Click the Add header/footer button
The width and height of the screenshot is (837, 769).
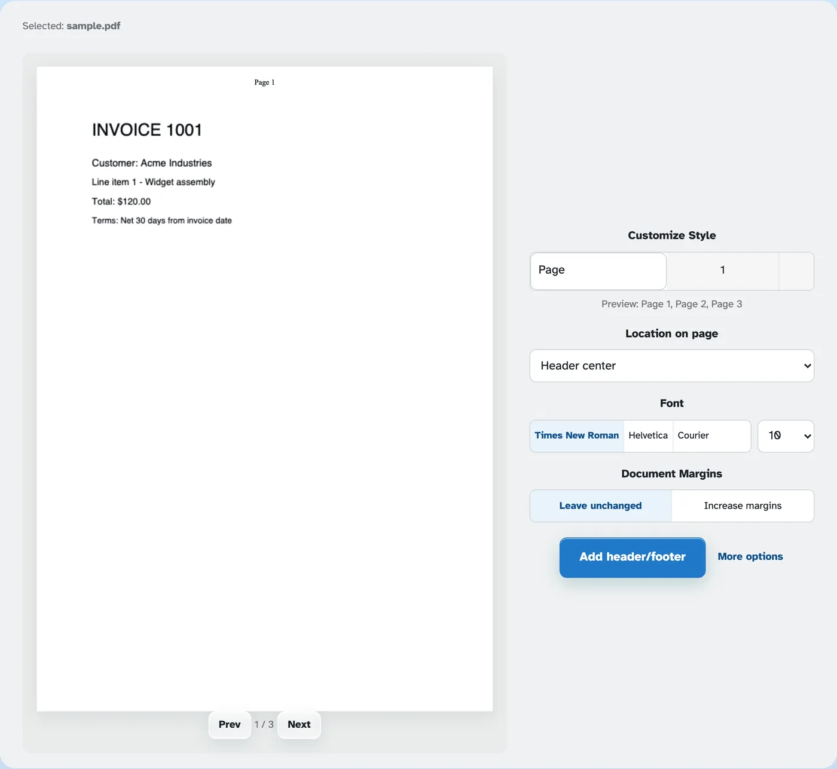[633, 557]
